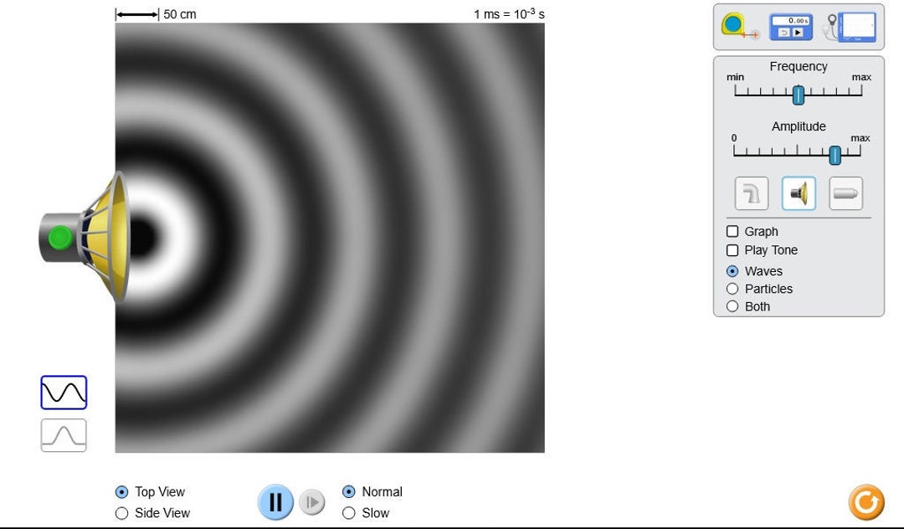Select the pipe wave generator source
904x529 pixels.
click(751, 193)
